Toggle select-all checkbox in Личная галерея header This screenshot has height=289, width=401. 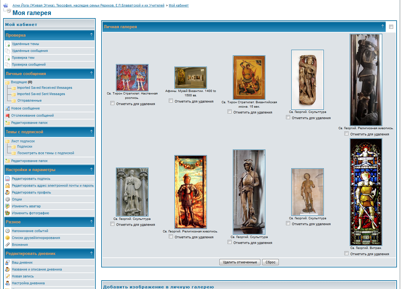(391, 27)
